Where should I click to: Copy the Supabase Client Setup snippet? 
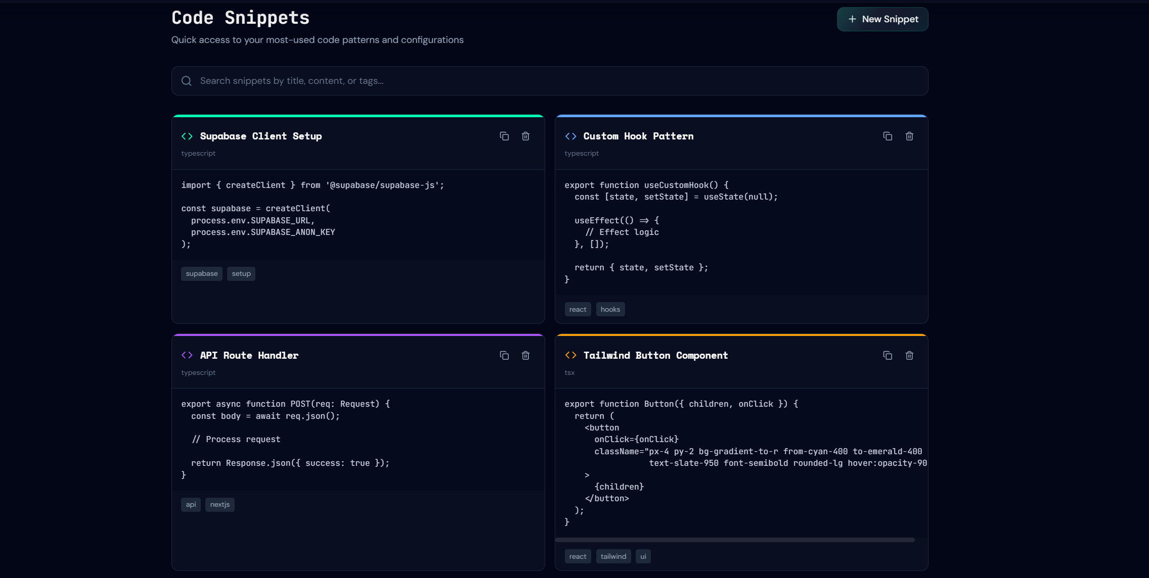pos(504,136)
